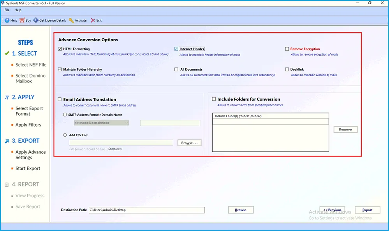Minimize the NSF Converter window
This screenshot has height=231, width=389.
(x=357, y=3)
